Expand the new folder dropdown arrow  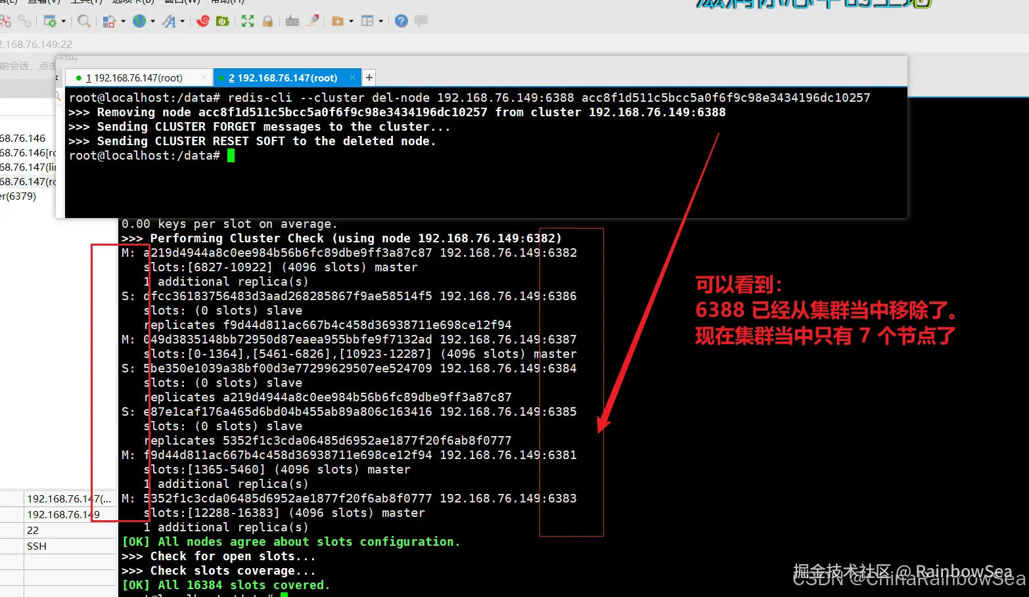tap(351, 21)
